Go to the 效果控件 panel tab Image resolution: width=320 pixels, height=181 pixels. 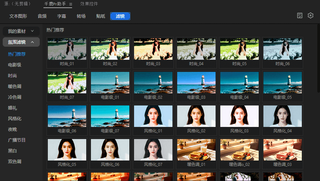tap(89, 4)
